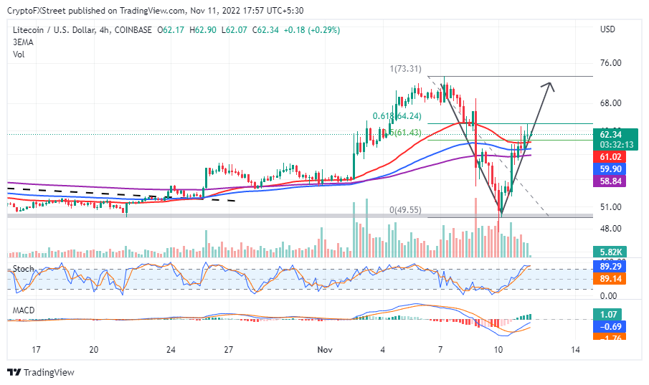Click the 0(49.55) Fibonacci level label
Viewport: 649px width, 385px height.
pyautogui.click(x=406, y=210)
